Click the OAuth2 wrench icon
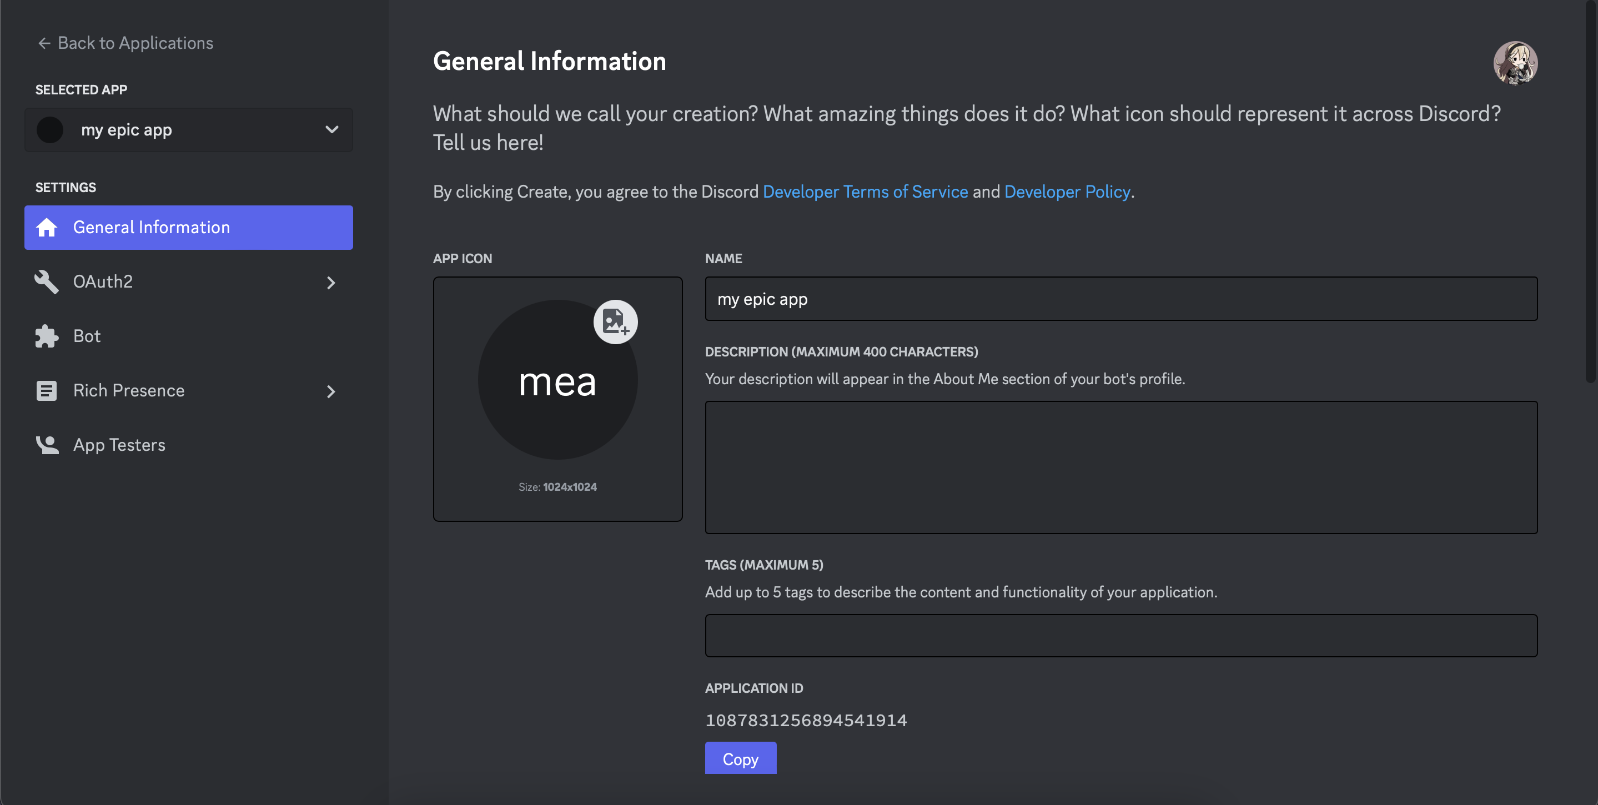 coord(47,282)
